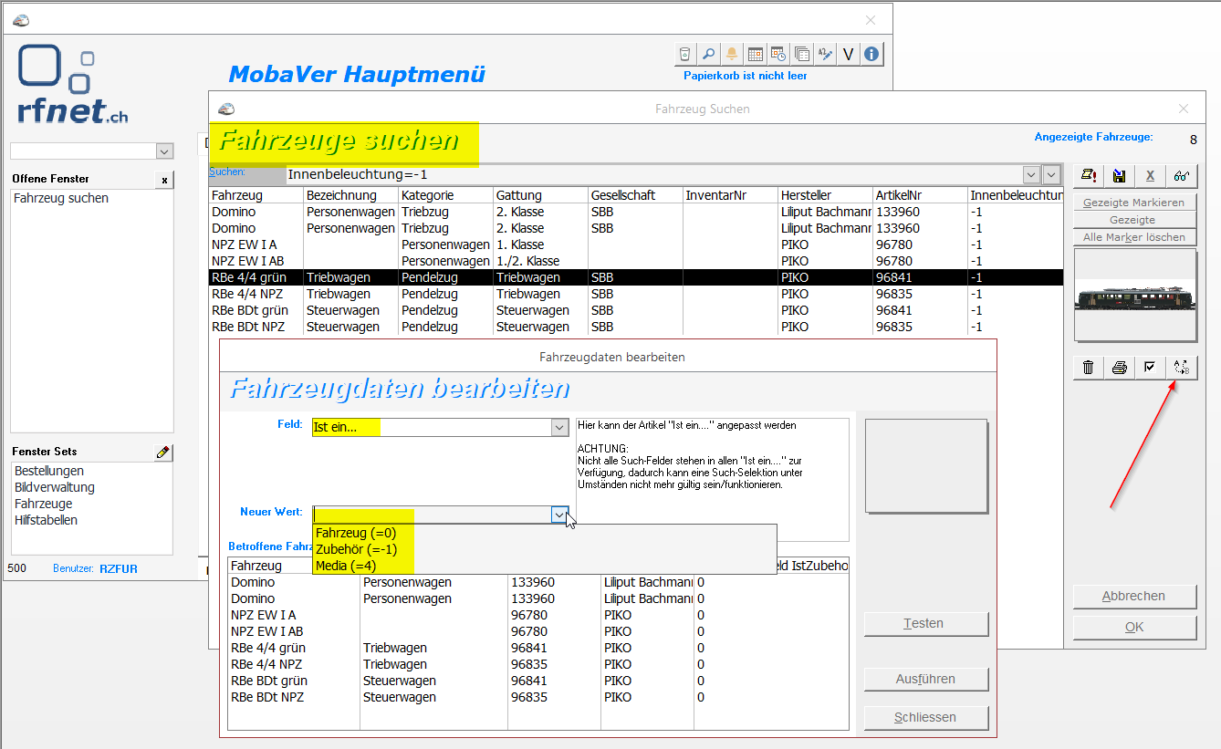Click the train thumbnail image

(1135, 296)
